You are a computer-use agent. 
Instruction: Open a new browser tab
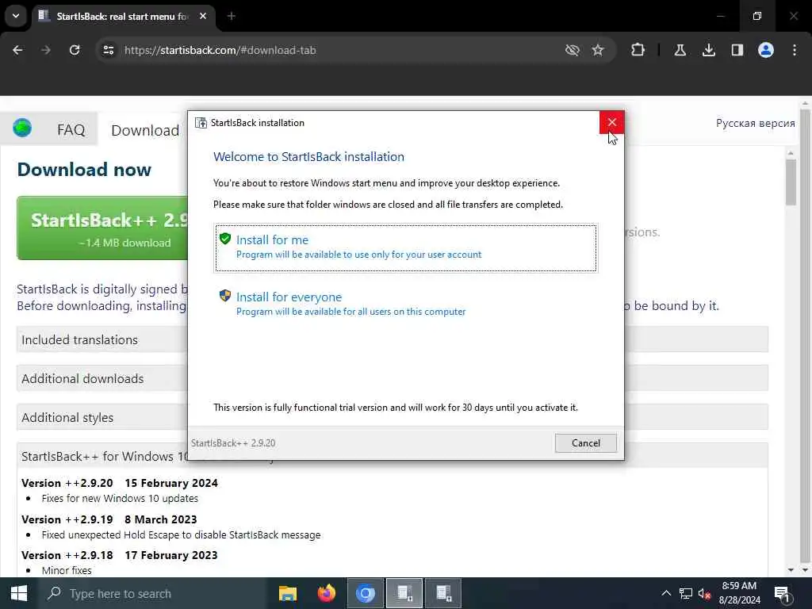pyautogui.click(x=232, y=16)
